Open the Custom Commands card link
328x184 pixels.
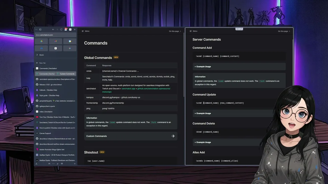(131, 136)
